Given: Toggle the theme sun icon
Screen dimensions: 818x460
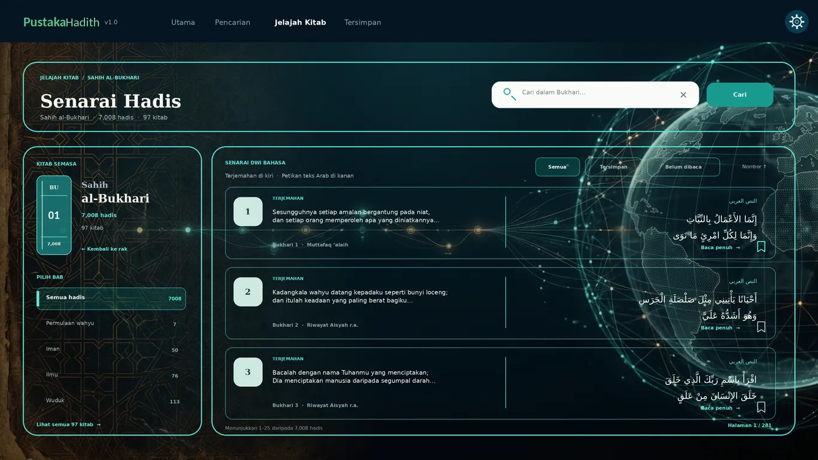Looking at the screenshot, I should coord(796,22).
